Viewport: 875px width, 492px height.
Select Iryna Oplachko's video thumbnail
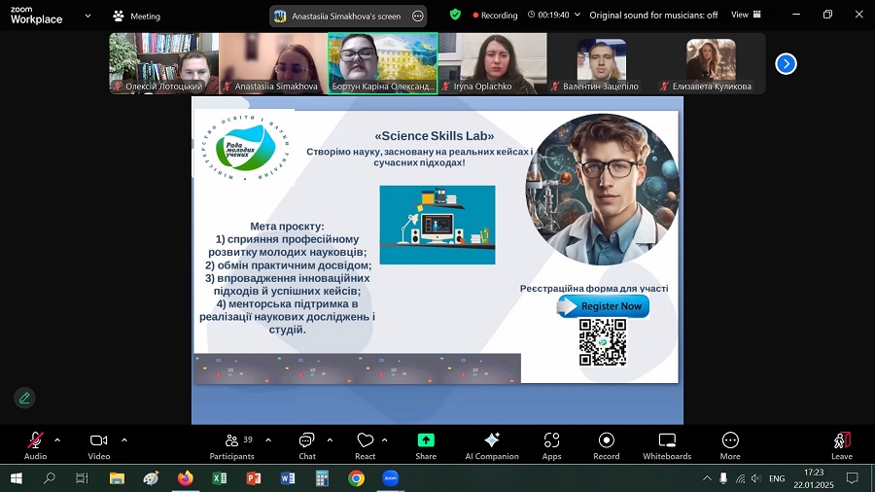click(492, 63)
